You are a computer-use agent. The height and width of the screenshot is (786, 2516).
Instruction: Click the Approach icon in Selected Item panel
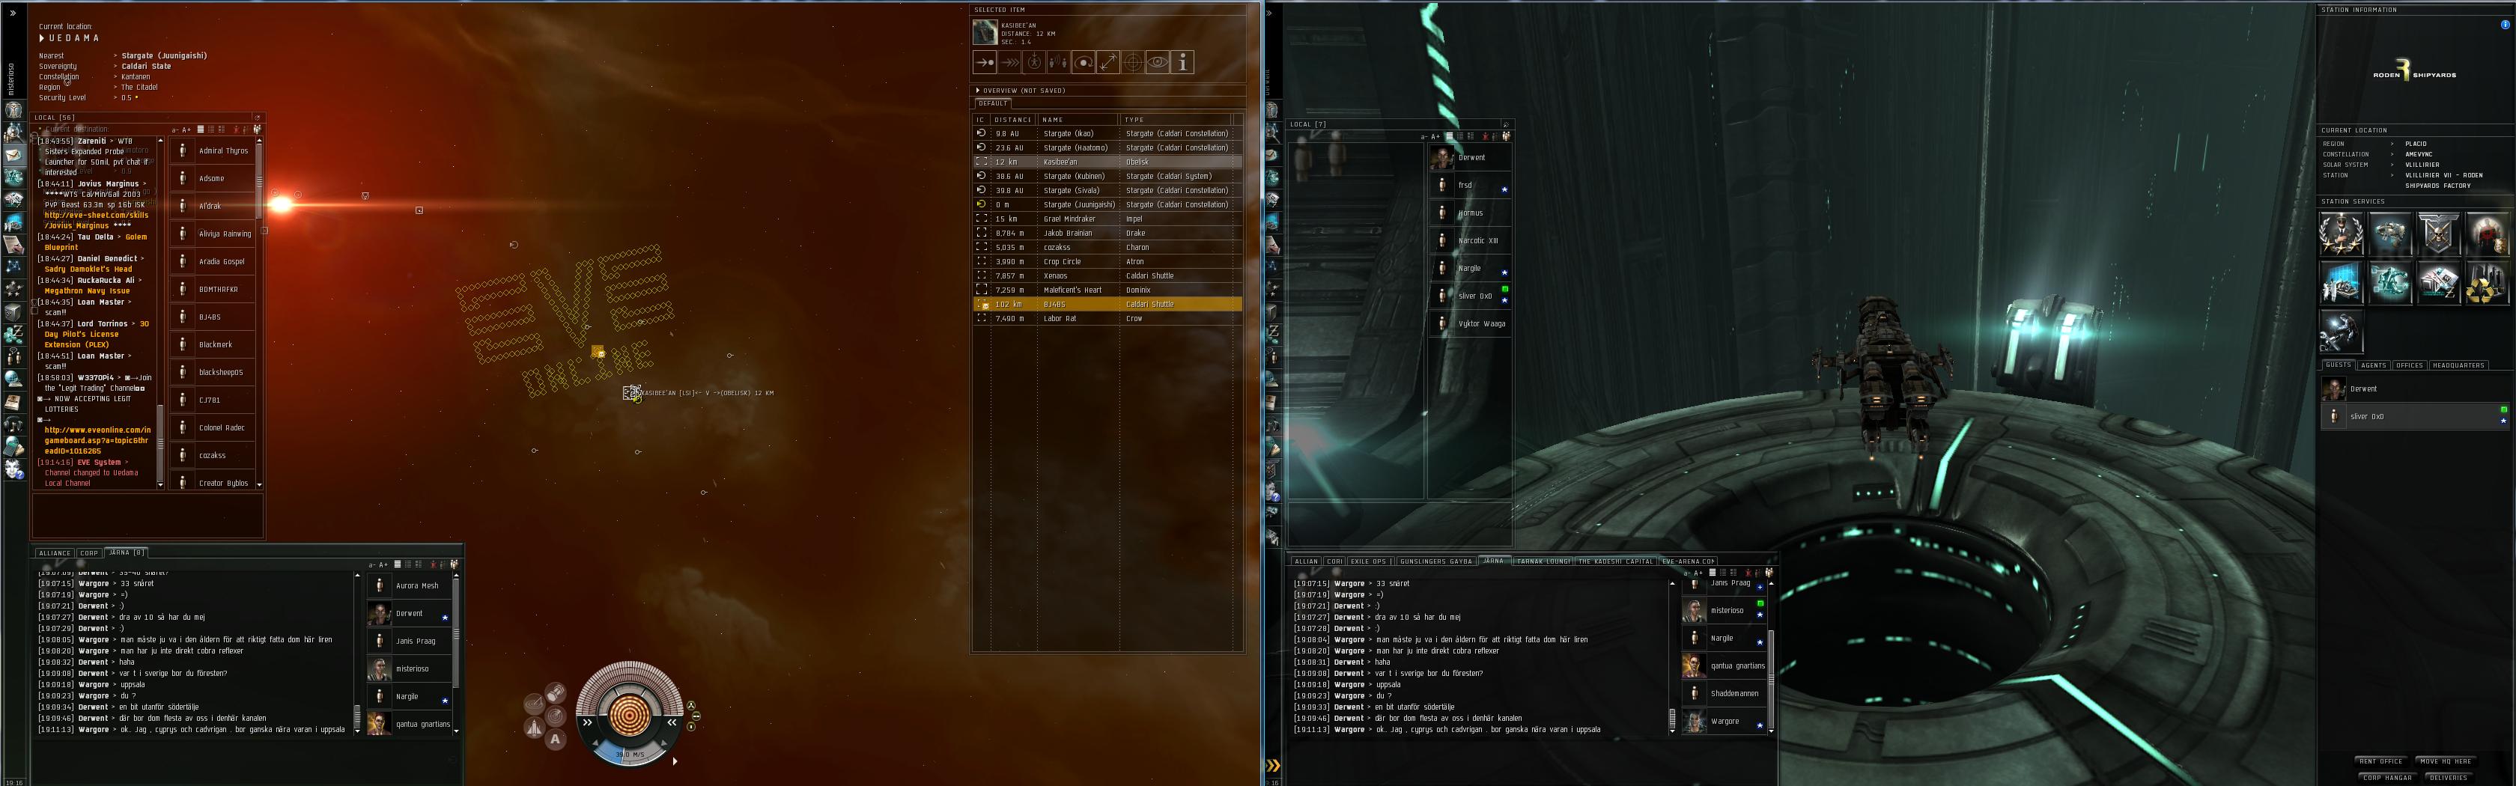point(985,62)
